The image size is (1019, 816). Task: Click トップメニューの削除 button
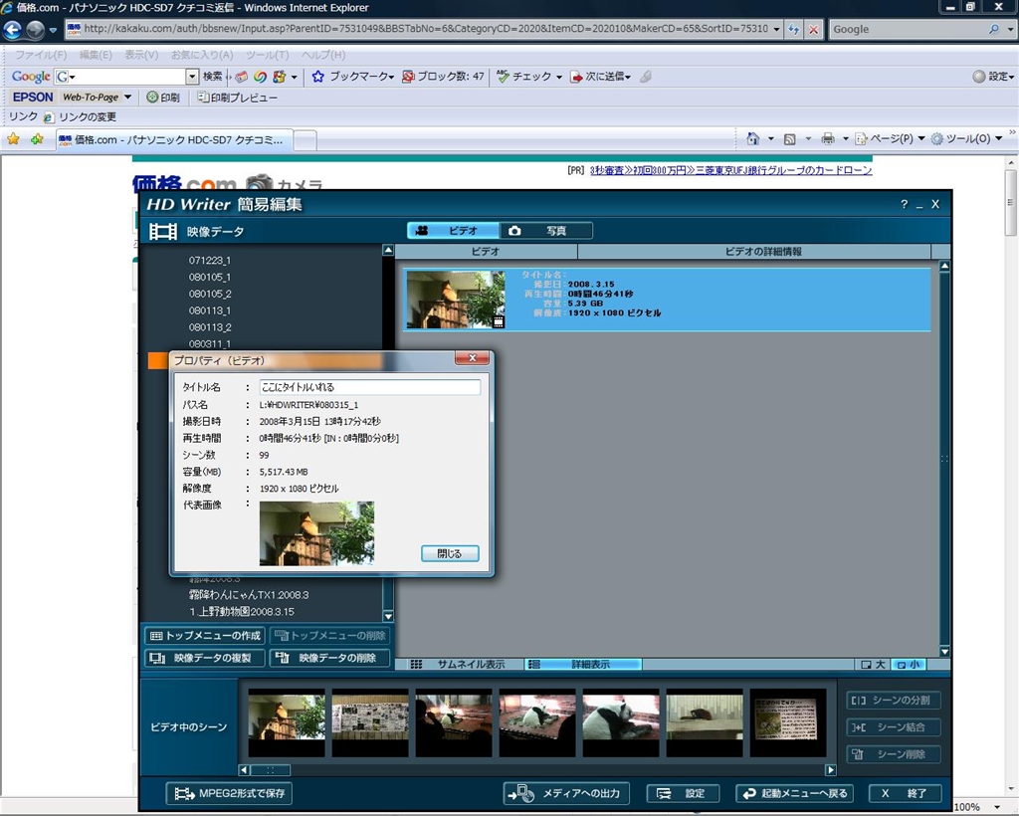[329, 636]
